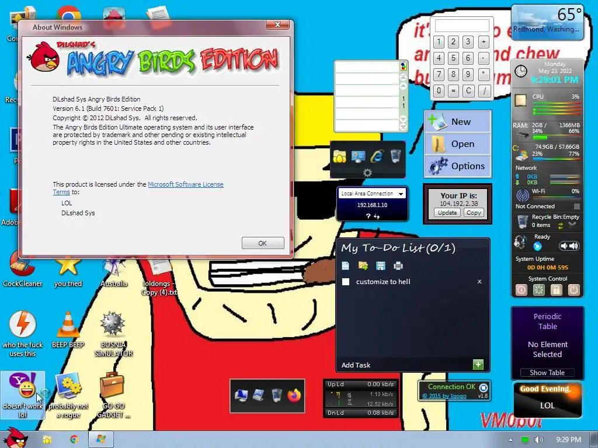The image size is (598, 448).
Task: Open Recycle Bin in bottom launcher gadget
Action: tap(277, 395)
